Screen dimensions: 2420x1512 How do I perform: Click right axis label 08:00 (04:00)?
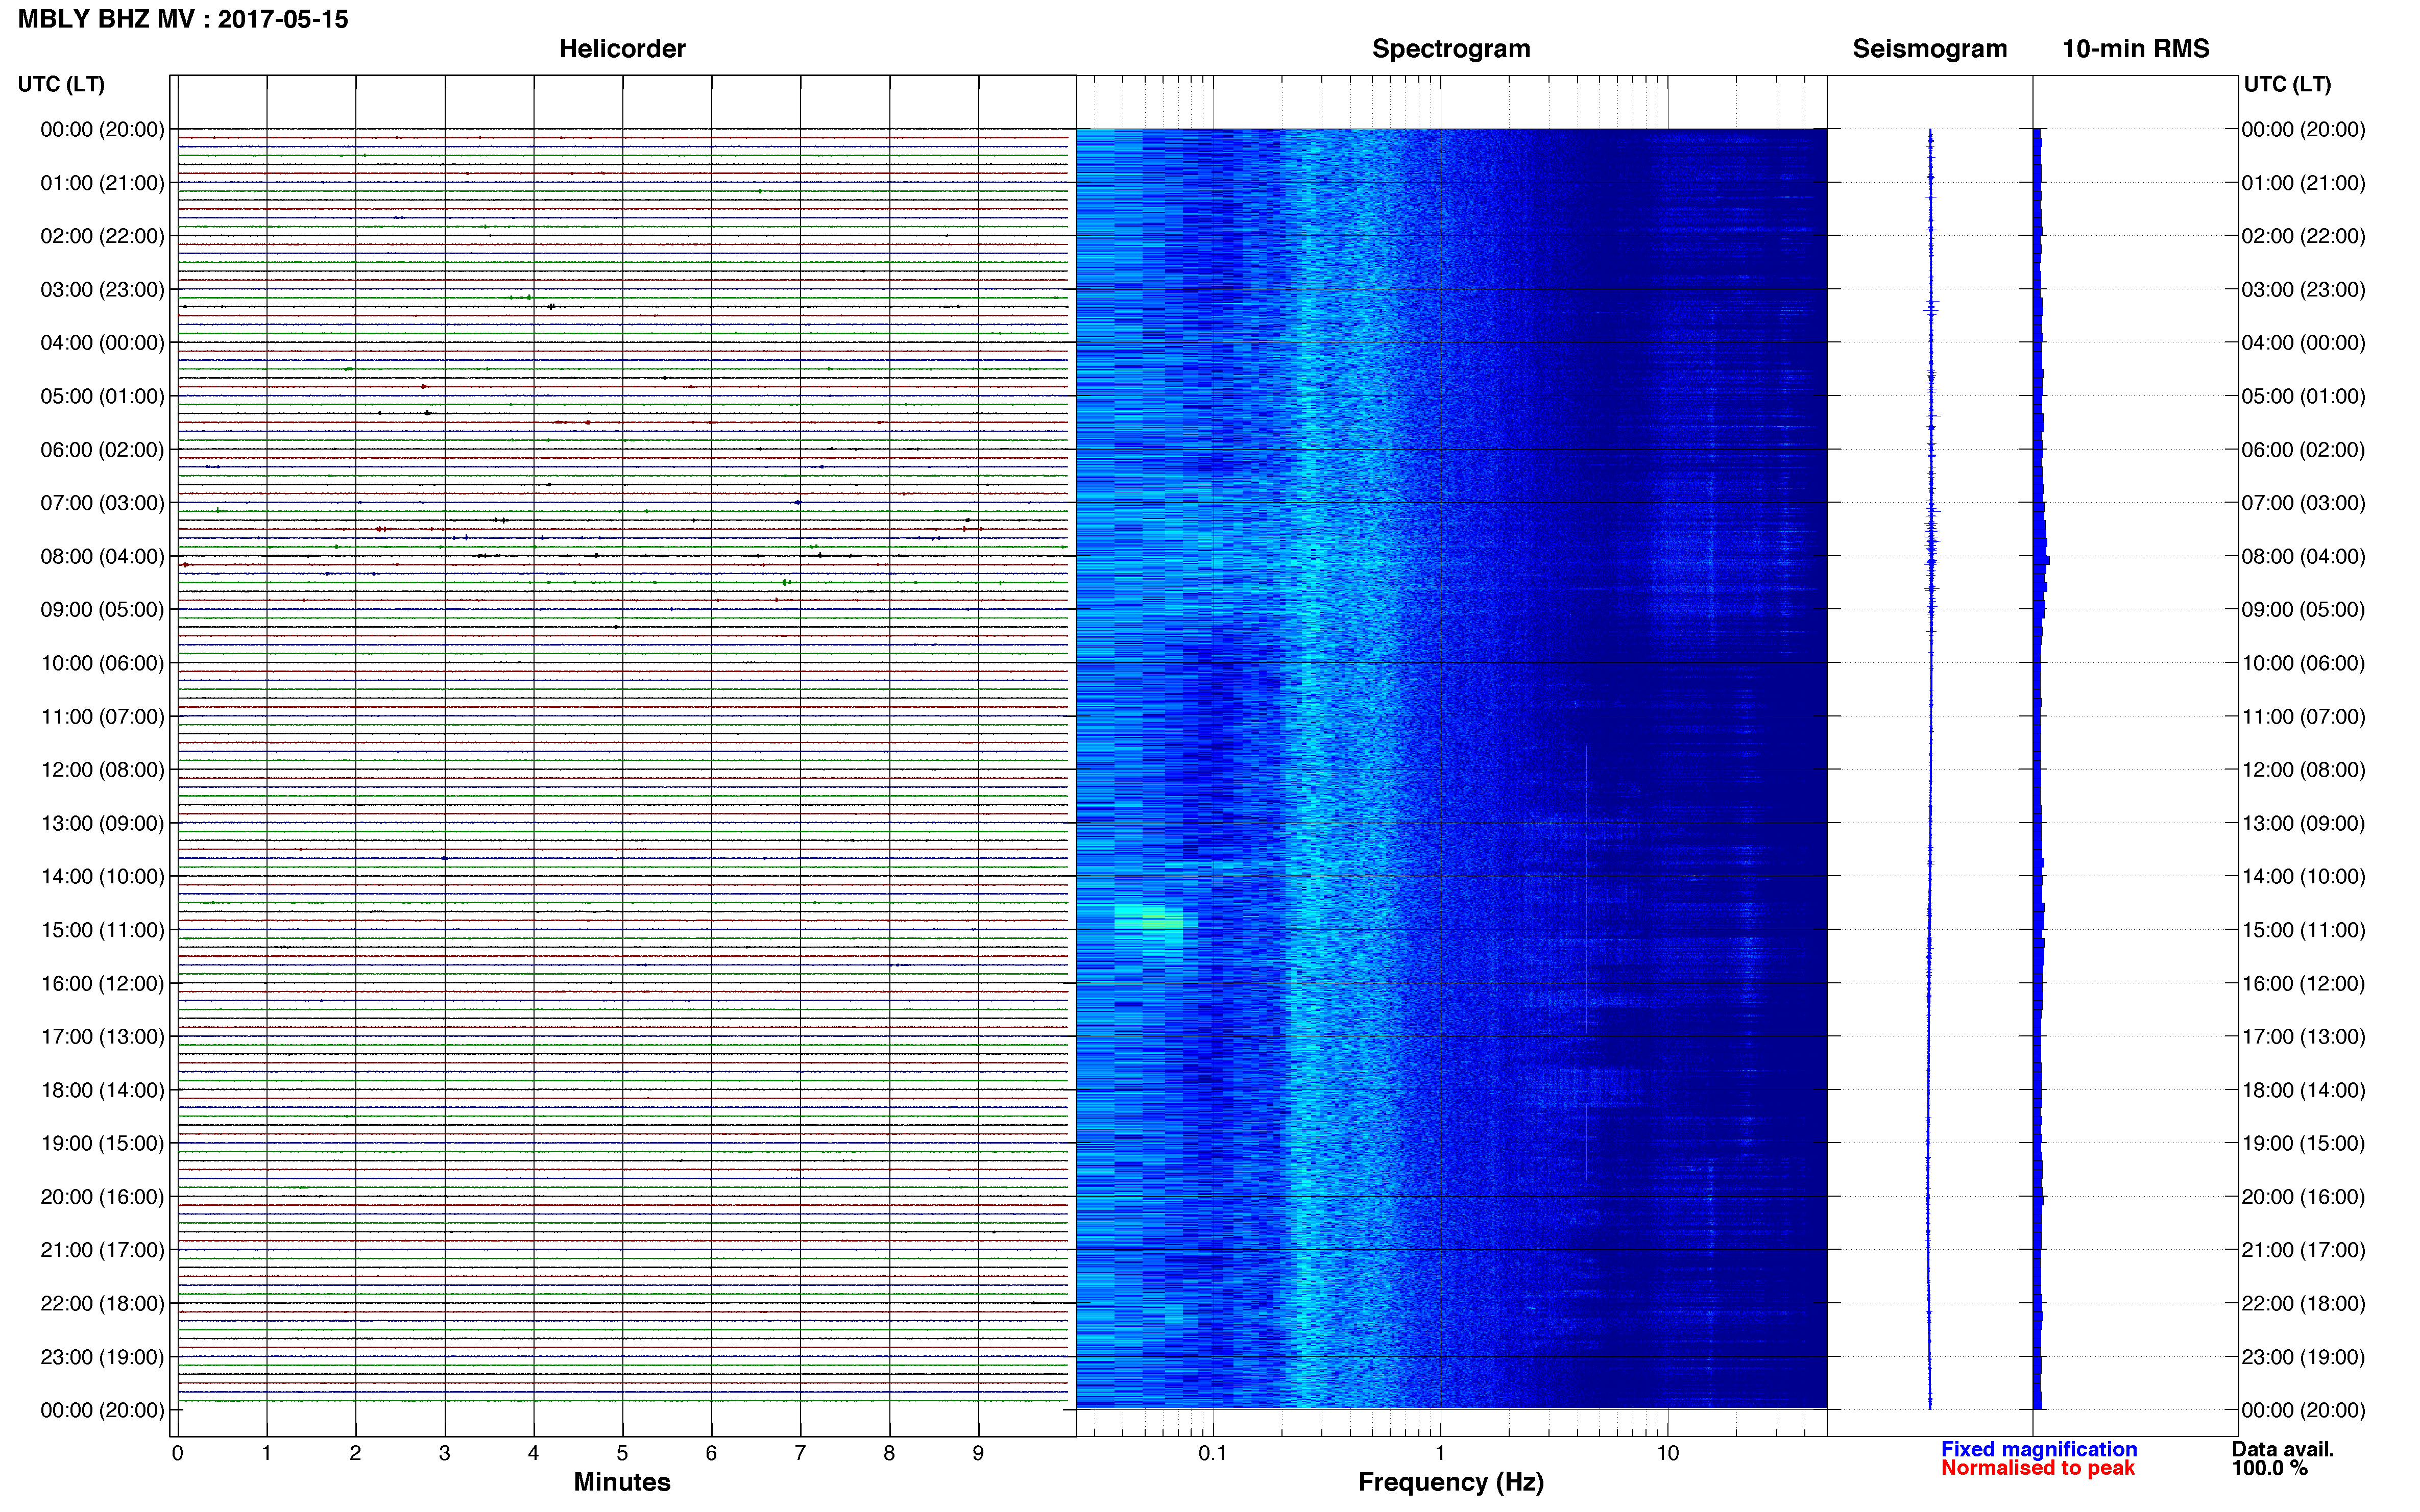[2303, 556]
